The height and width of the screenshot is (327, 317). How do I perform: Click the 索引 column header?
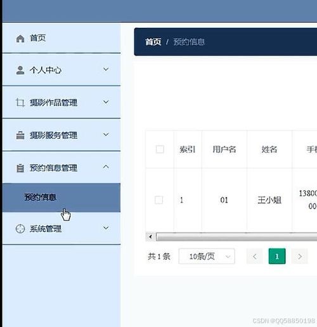click(x=188, y=150)
